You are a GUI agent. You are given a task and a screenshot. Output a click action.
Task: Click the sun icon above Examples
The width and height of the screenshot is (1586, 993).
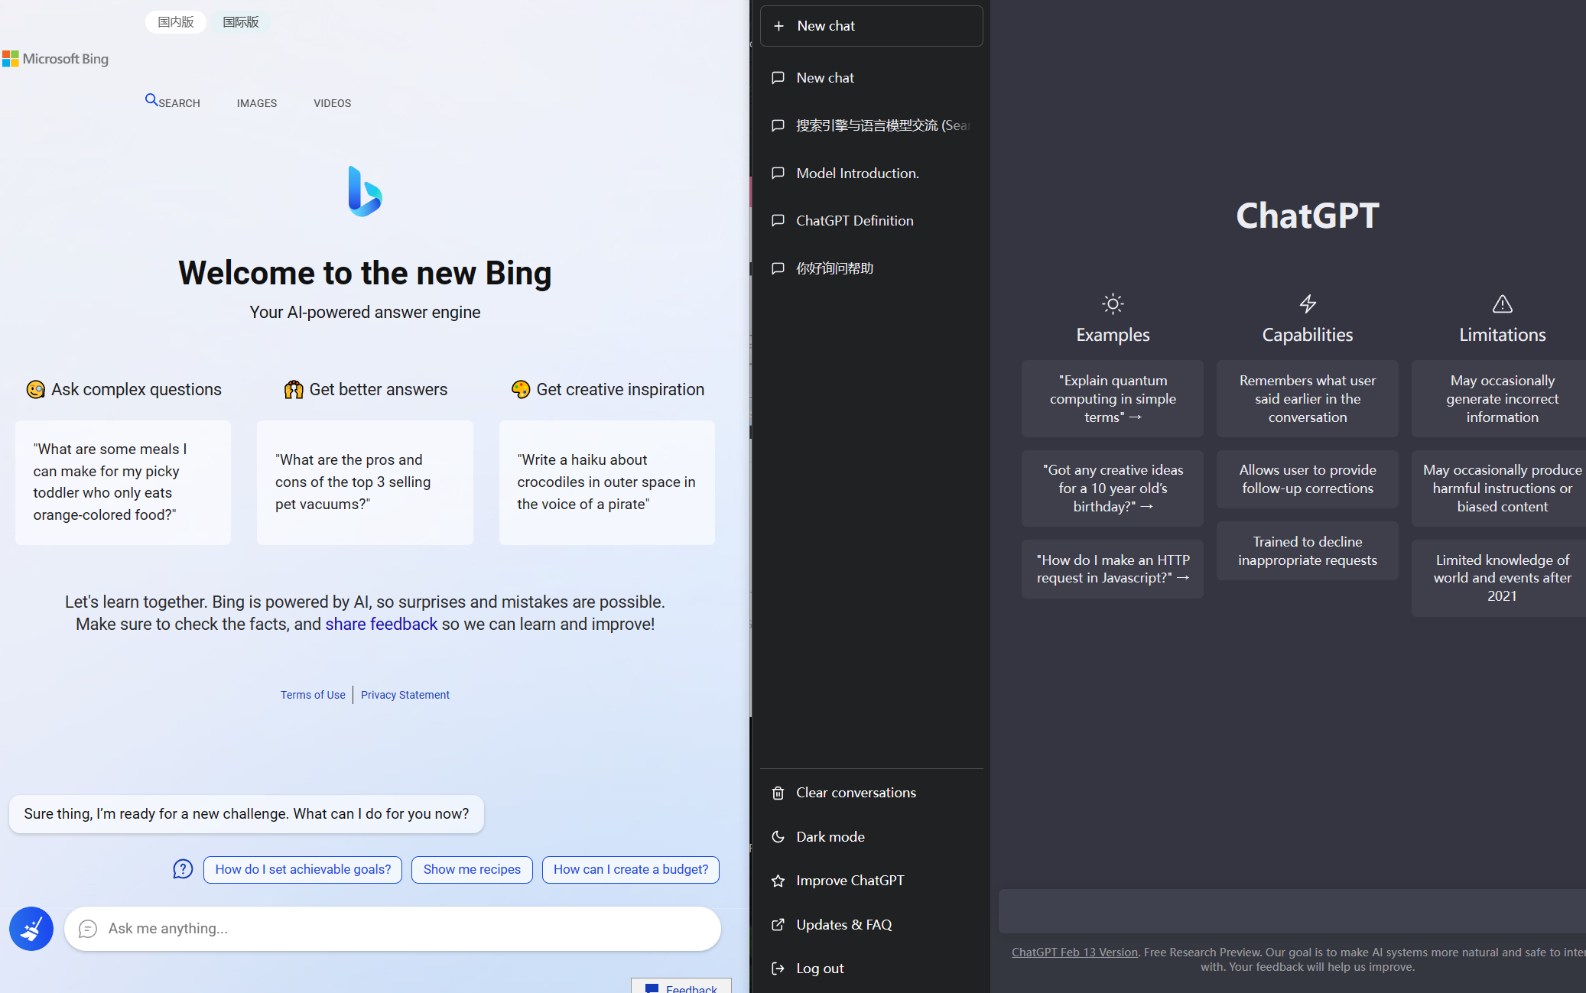click(1113, 304)
